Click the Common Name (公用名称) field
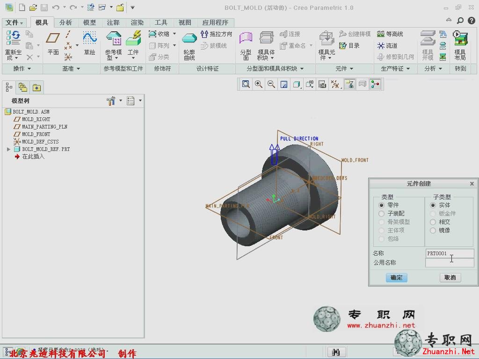The height and width of the screenshot is (359, 479). [450, 263]
